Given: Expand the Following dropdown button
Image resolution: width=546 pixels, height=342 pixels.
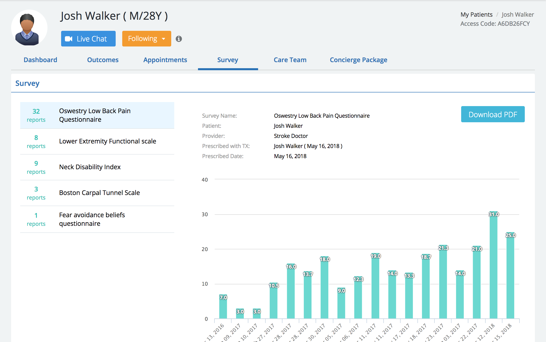Looking at the screenshot, I should [x=146, y=39].
